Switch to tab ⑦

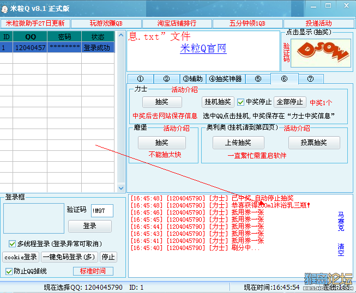[x=311, y=79]
